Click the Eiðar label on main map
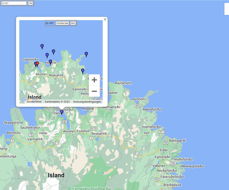Viewport: 229px width, 190px height. click(164, 150)
